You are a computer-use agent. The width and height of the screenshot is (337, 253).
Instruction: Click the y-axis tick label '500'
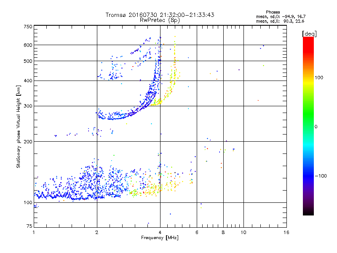pos(28,61)
